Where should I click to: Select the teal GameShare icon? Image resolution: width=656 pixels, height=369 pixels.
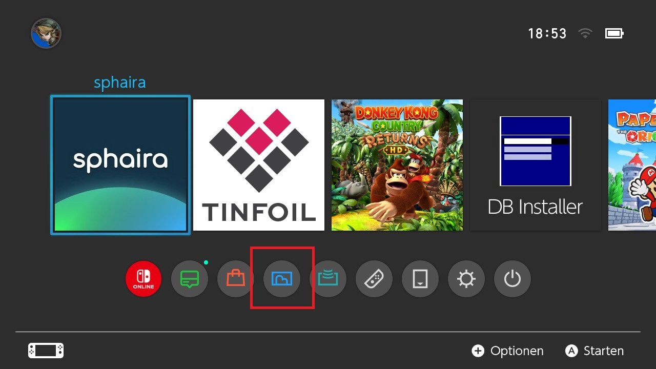coord(328,279)
